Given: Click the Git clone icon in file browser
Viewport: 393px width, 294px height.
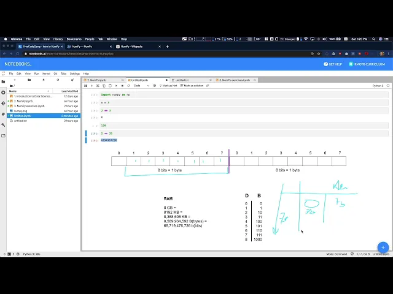Looking at the screenshot, I should click(x=72, y=80).
